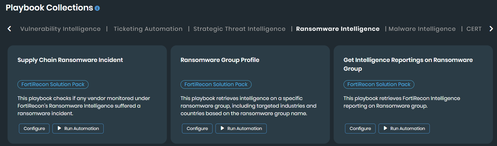The width and height of the screenshot is (497, 146).
Task: Click FortiRecon Solution Pack tag on Group Profile card
Action: pyautogui.click(x=216, y=84)
